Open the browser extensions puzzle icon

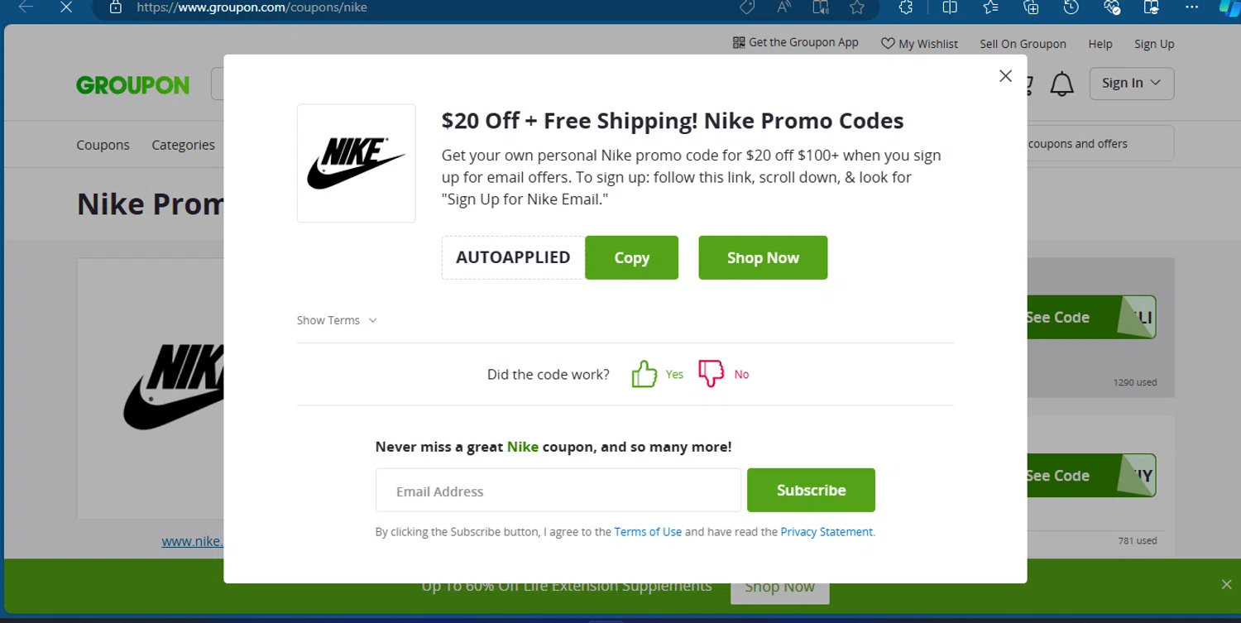click(x=906, y=7)
